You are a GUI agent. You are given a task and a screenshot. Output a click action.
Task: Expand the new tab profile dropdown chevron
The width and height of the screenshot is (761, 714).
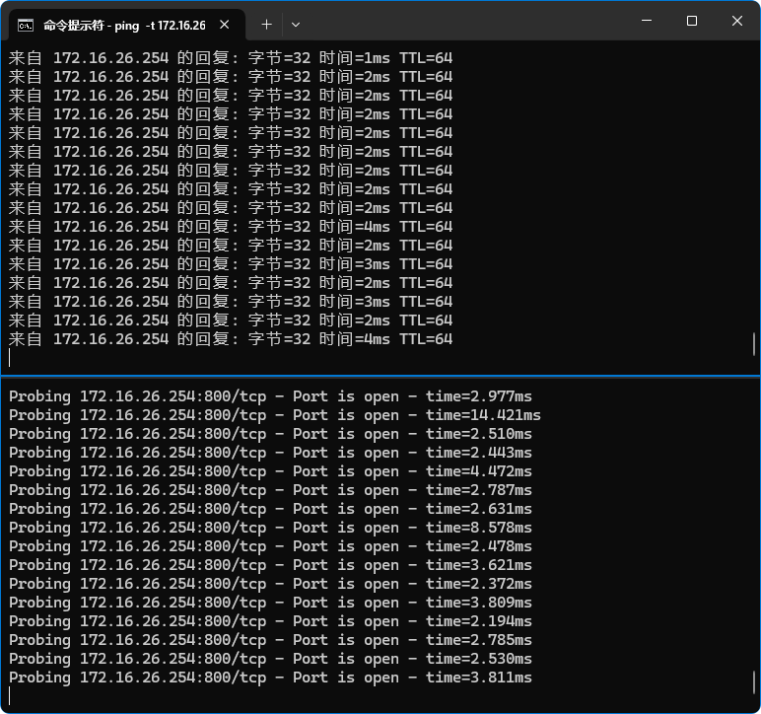coord(296,24)
